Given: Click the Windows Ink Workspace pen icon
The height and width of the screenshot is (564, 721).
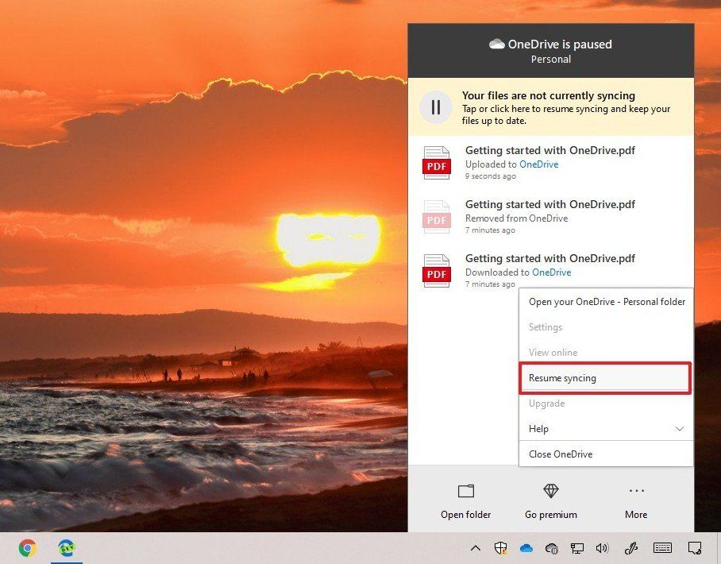Looking at the screenshot, I should (632, 547).
